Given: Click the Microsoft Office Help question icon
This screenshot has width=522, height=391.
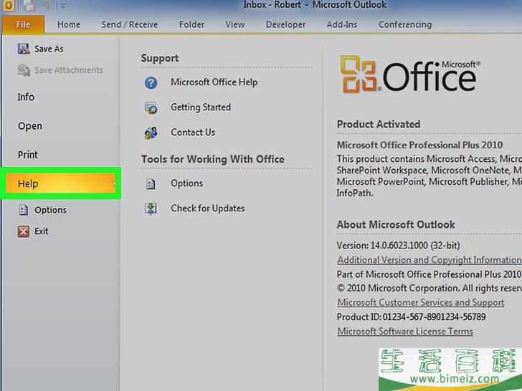Looking at the screenshot, I should pyautogui.click(x=151, y=82).
